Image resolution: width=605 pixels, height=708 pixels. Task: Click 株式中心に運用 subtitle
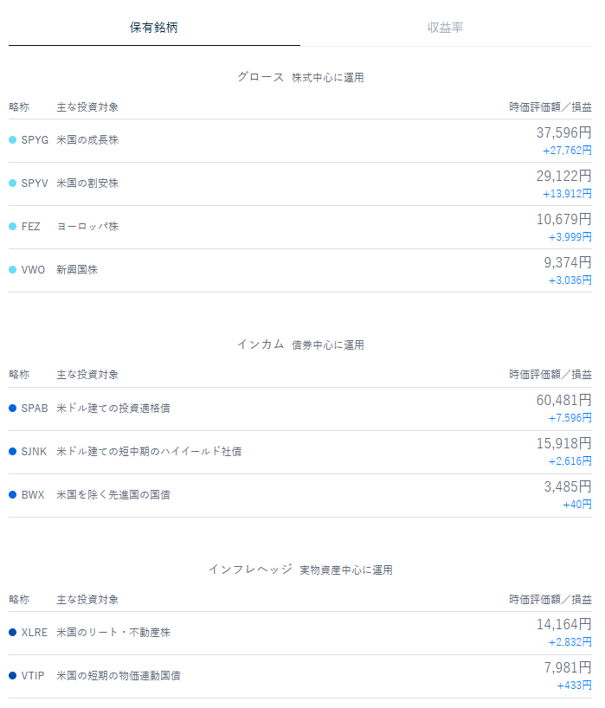(x=328, y=78)
